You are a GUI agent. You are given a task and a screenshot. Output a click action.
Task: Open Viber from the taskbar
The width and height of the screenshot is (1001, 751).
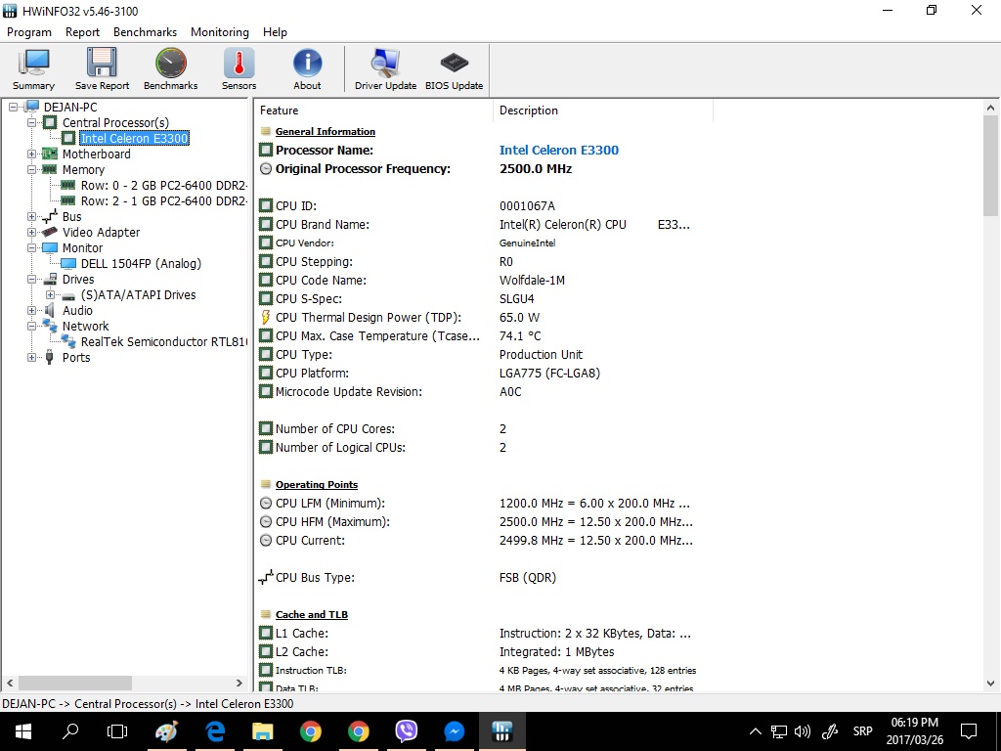pos(406,731)
